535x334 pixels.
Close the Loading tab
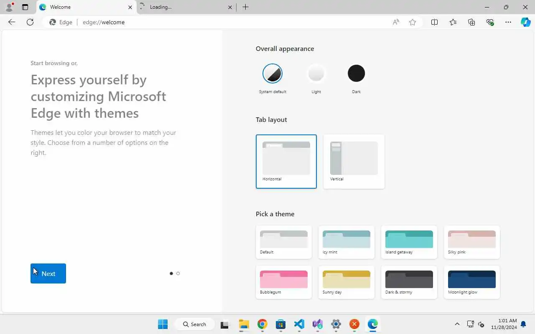pyautogui.click(x=230, y=7)
